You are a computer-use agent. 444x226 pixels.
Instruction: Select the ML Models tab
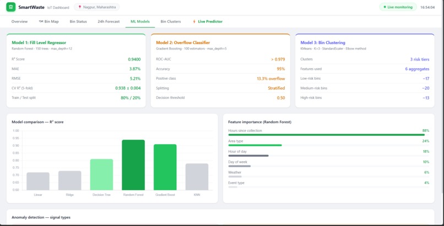pos(140,21)
